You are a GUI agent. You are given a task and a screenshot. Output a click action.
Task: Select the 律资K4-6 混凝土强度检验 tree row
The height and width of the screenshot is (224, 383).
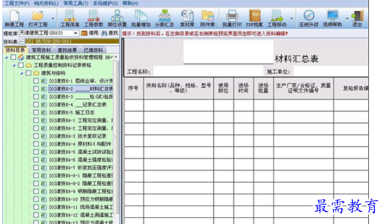tap(81, 160)
